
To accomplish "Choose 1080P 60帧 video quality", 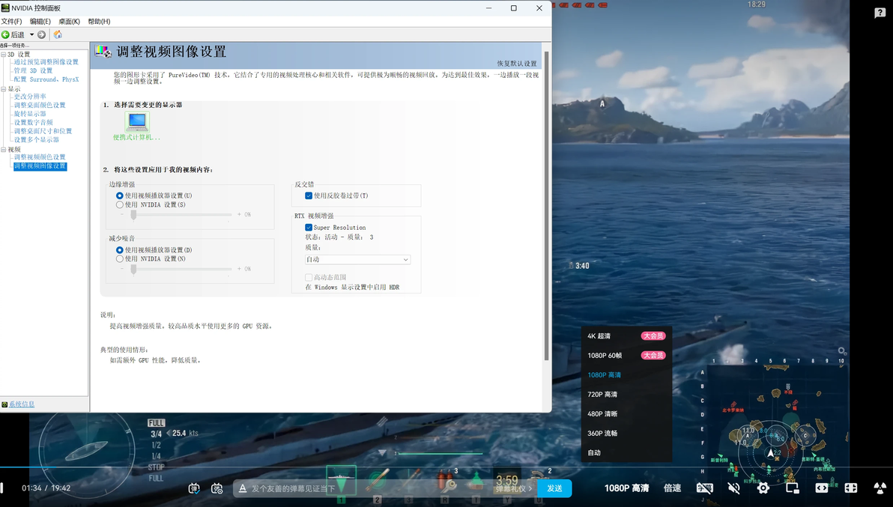I will 626,356.
